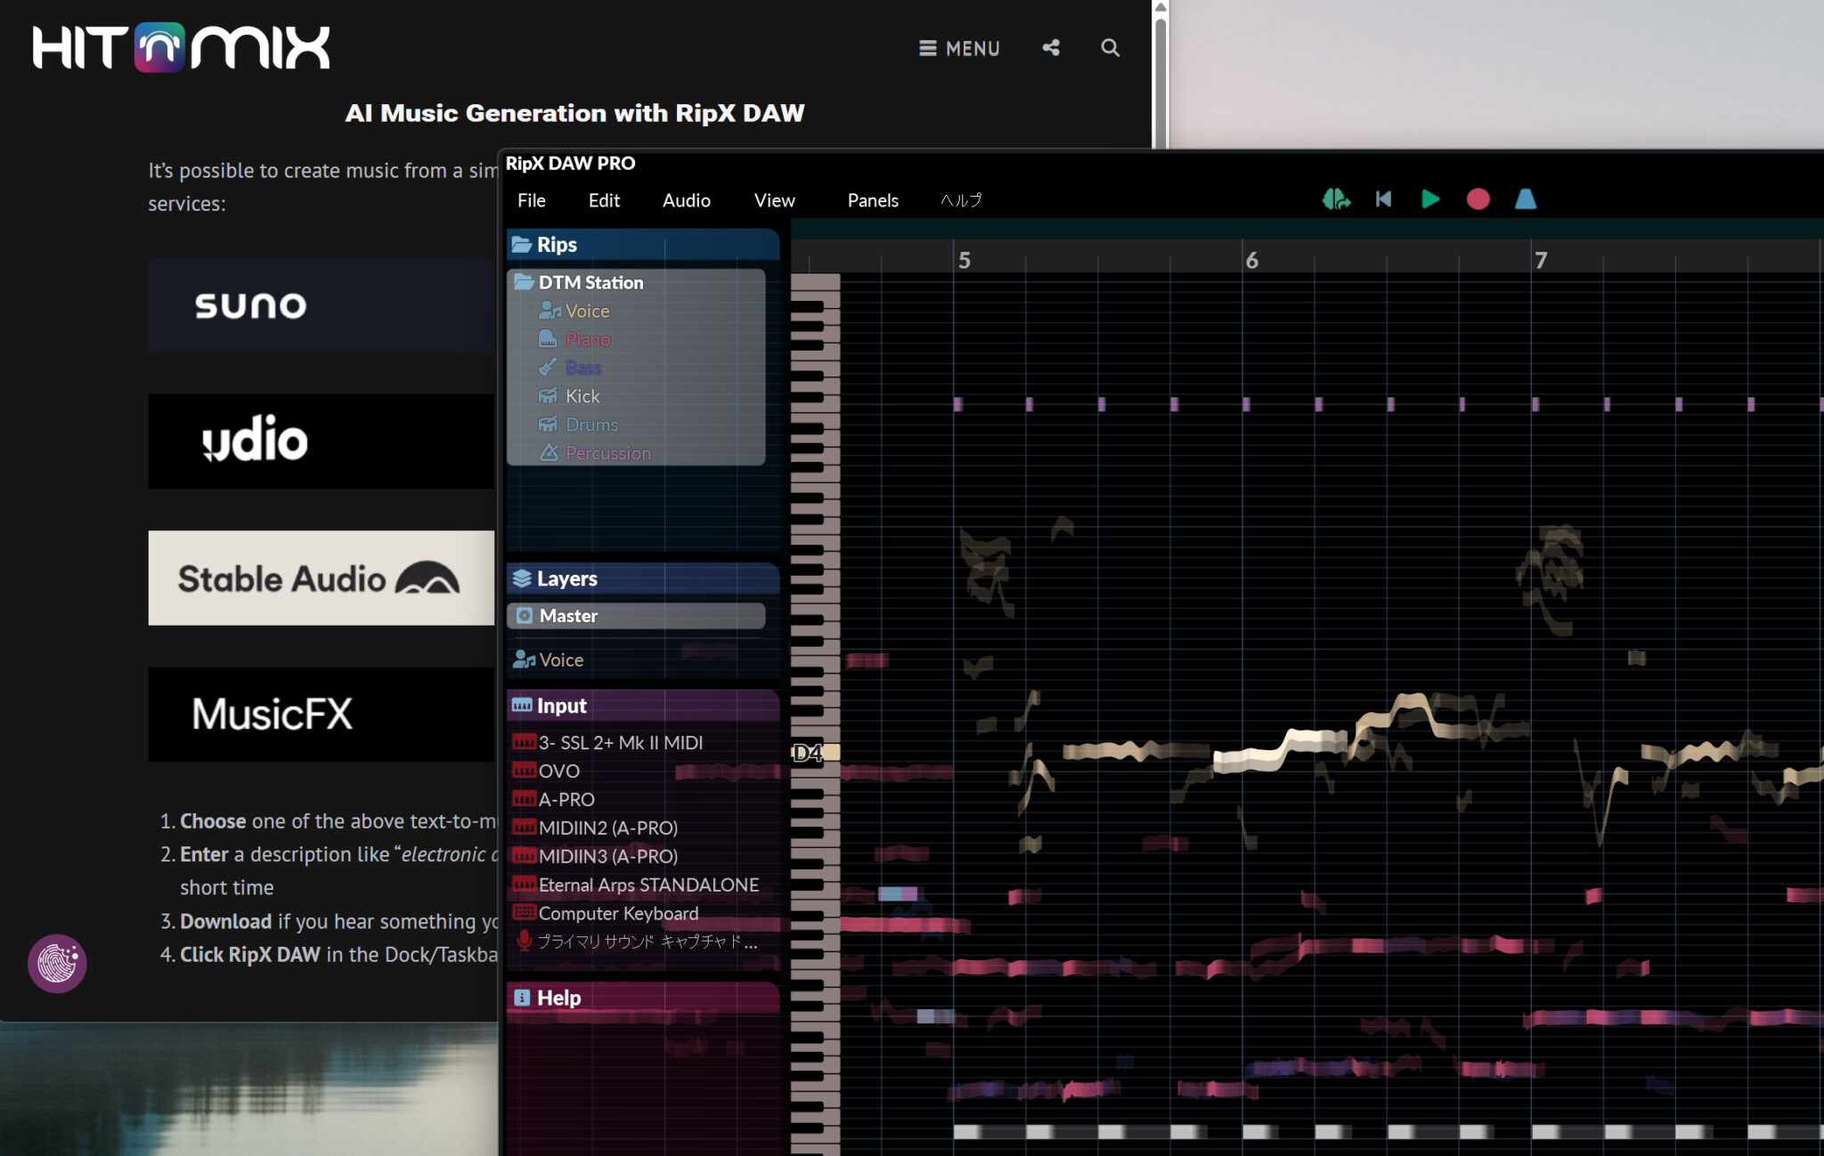This screenshot has width=1824, height=1156.
Task: Open the website search magnifier icon
Action: pyautogui.click(x=1110, y=48)
